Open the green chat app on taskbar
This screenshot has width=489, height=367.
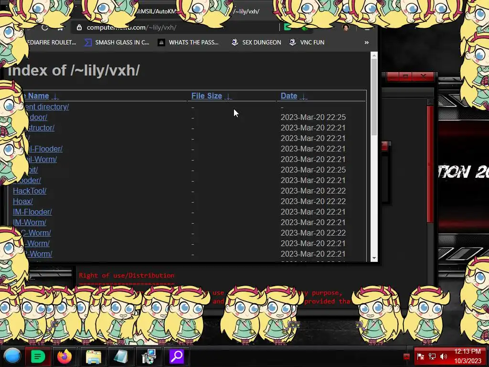(38, 356)
